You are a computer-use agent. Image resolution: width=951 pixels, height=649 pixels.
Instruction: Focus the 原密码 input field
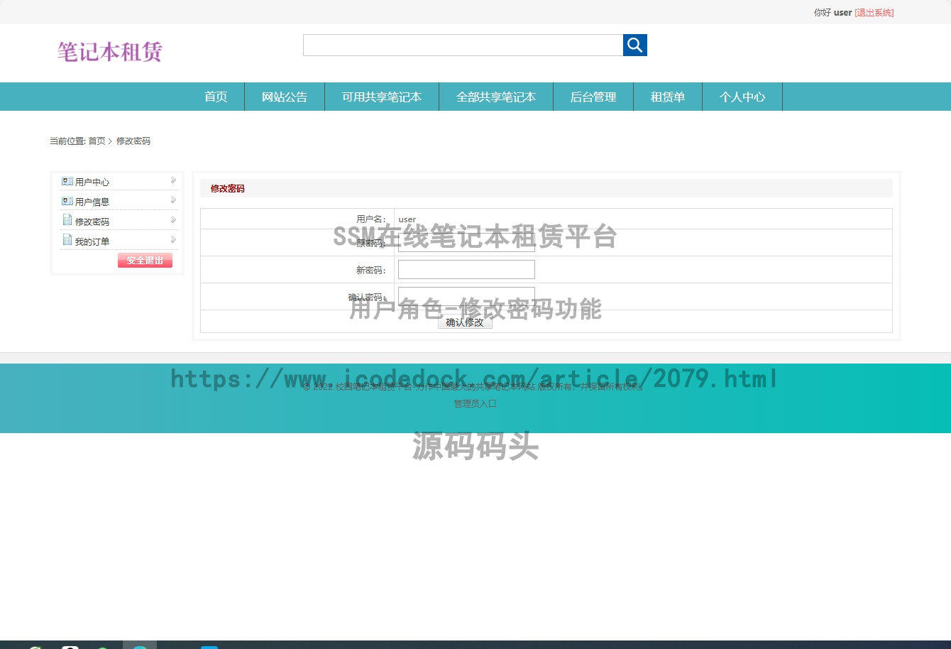(x=466, y=243)
